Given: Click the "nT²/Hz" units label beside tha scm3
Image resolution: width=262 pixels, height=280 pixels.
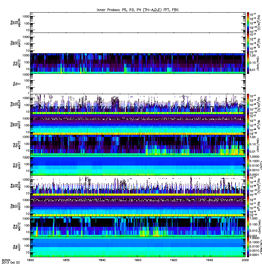Looking at the screenshot, I should pyautogui.click(x=259, y=43).
